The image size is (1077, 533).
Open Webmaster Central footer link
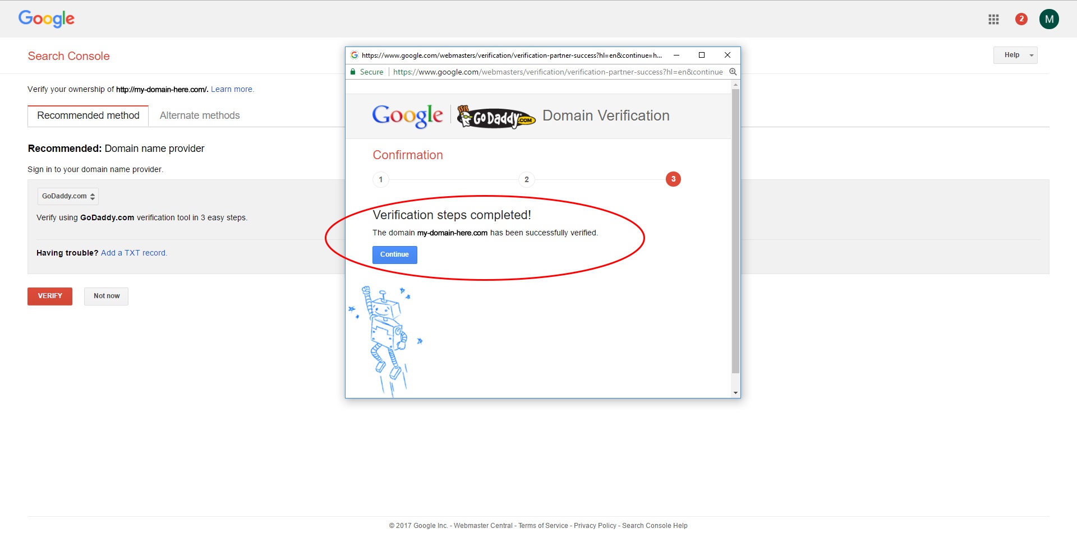click(x=483, y=526)
